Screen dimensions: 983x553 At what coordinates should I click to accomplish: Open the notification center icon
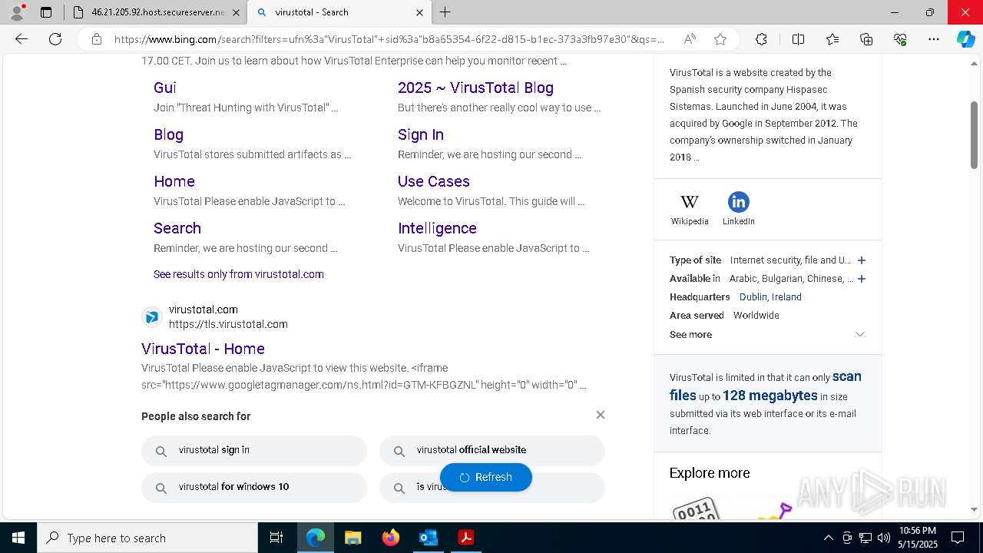(x=958, y=538)
